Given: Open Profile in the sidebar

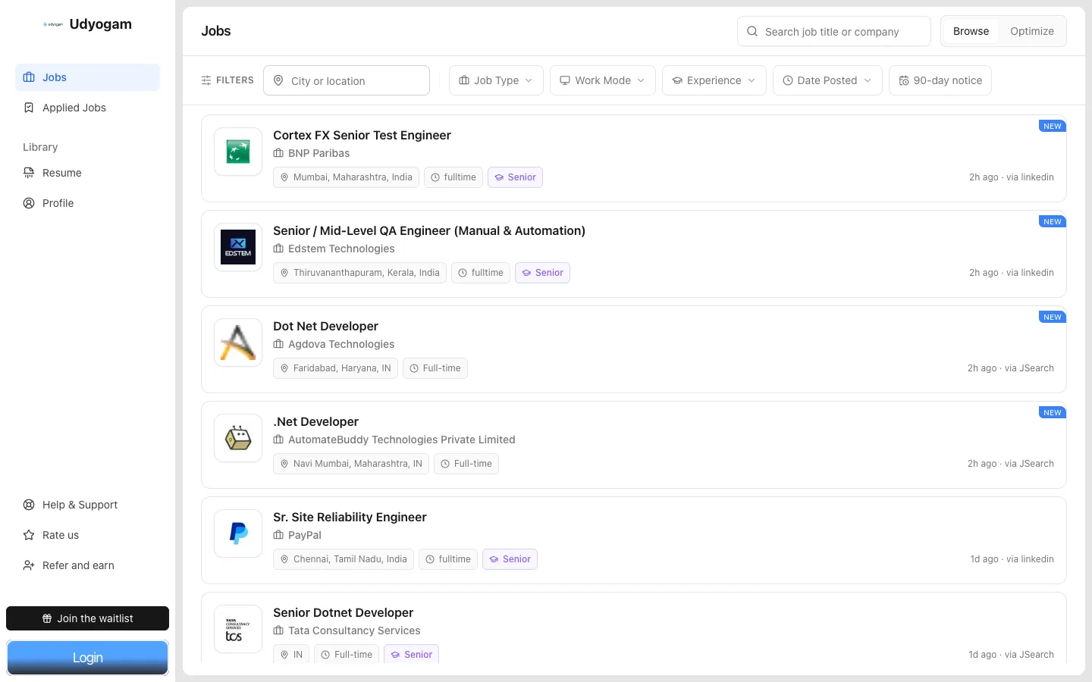Looking at the screenshot, I should coord(87,203).
